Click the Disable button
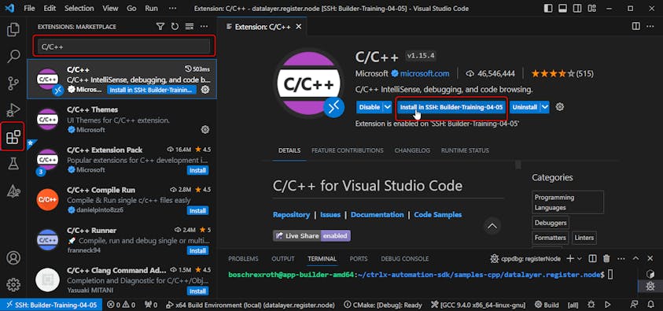The height and width of the screenshot is (311, 663). tap(369, 107)
